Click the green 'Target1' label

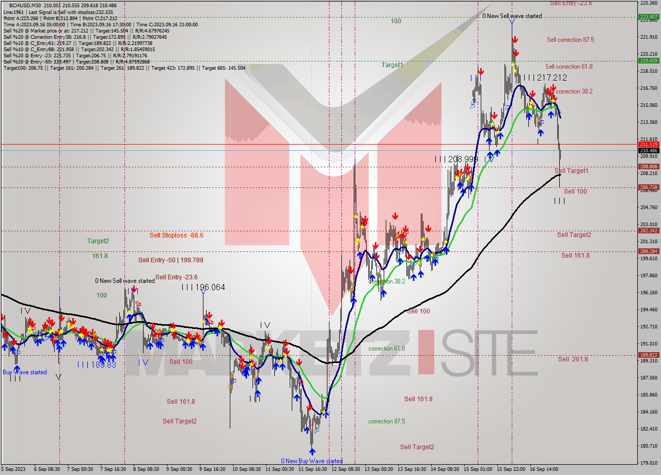point(392,65)
